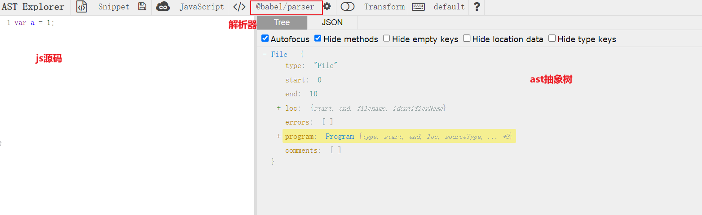Expand the program node plus sign
The image size is (702, 215).
coord(279,136)
